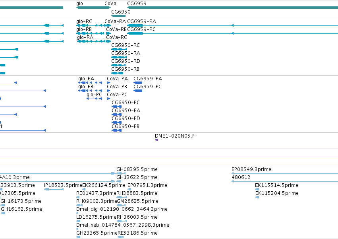Click the CoVa-RA transcript label
The image size is (338, 239).
tap(115, 21)
